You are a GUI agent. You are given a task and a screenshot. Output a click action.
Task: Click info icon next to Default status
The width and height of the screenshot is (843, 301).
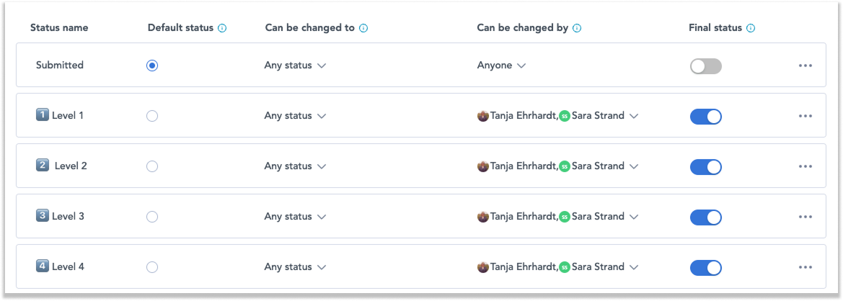click(x=222, y=29)
